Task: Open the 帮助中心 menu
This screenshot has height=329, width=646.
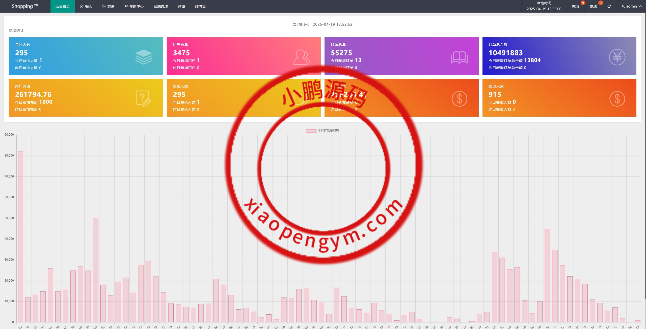Action: 134,6
